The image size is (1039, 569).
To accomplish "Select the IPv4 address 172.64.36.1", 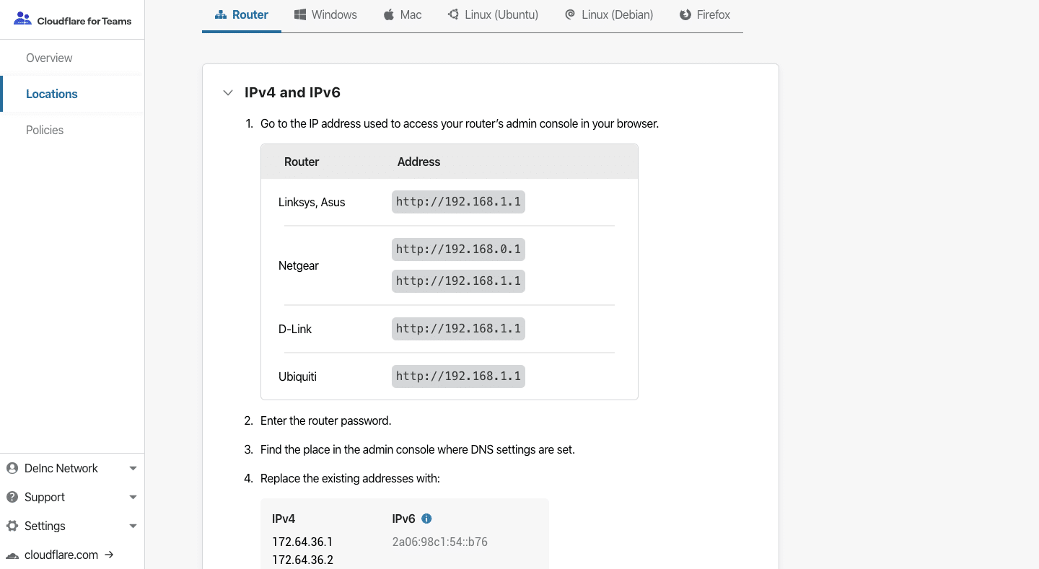I will [x=302, y=542].
